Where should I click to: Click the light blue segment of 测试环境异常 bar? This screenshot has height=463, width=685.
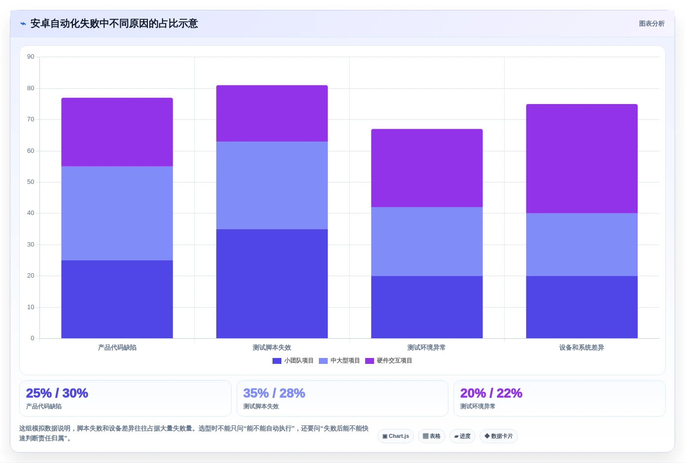click(x=427, y=242)
